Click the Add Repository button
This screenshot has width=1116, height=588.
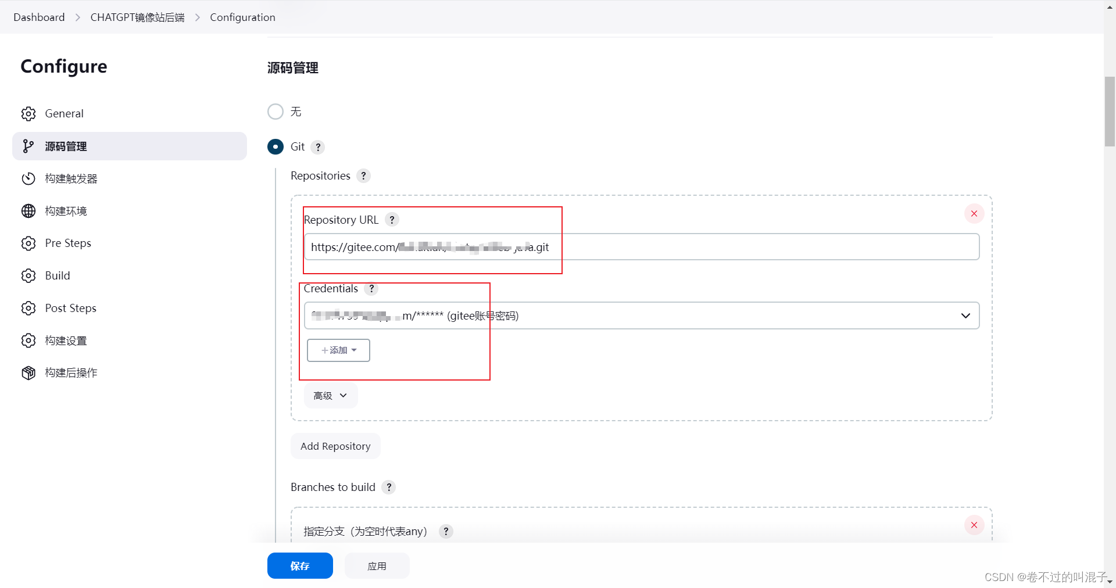click(x=335, y=446)
